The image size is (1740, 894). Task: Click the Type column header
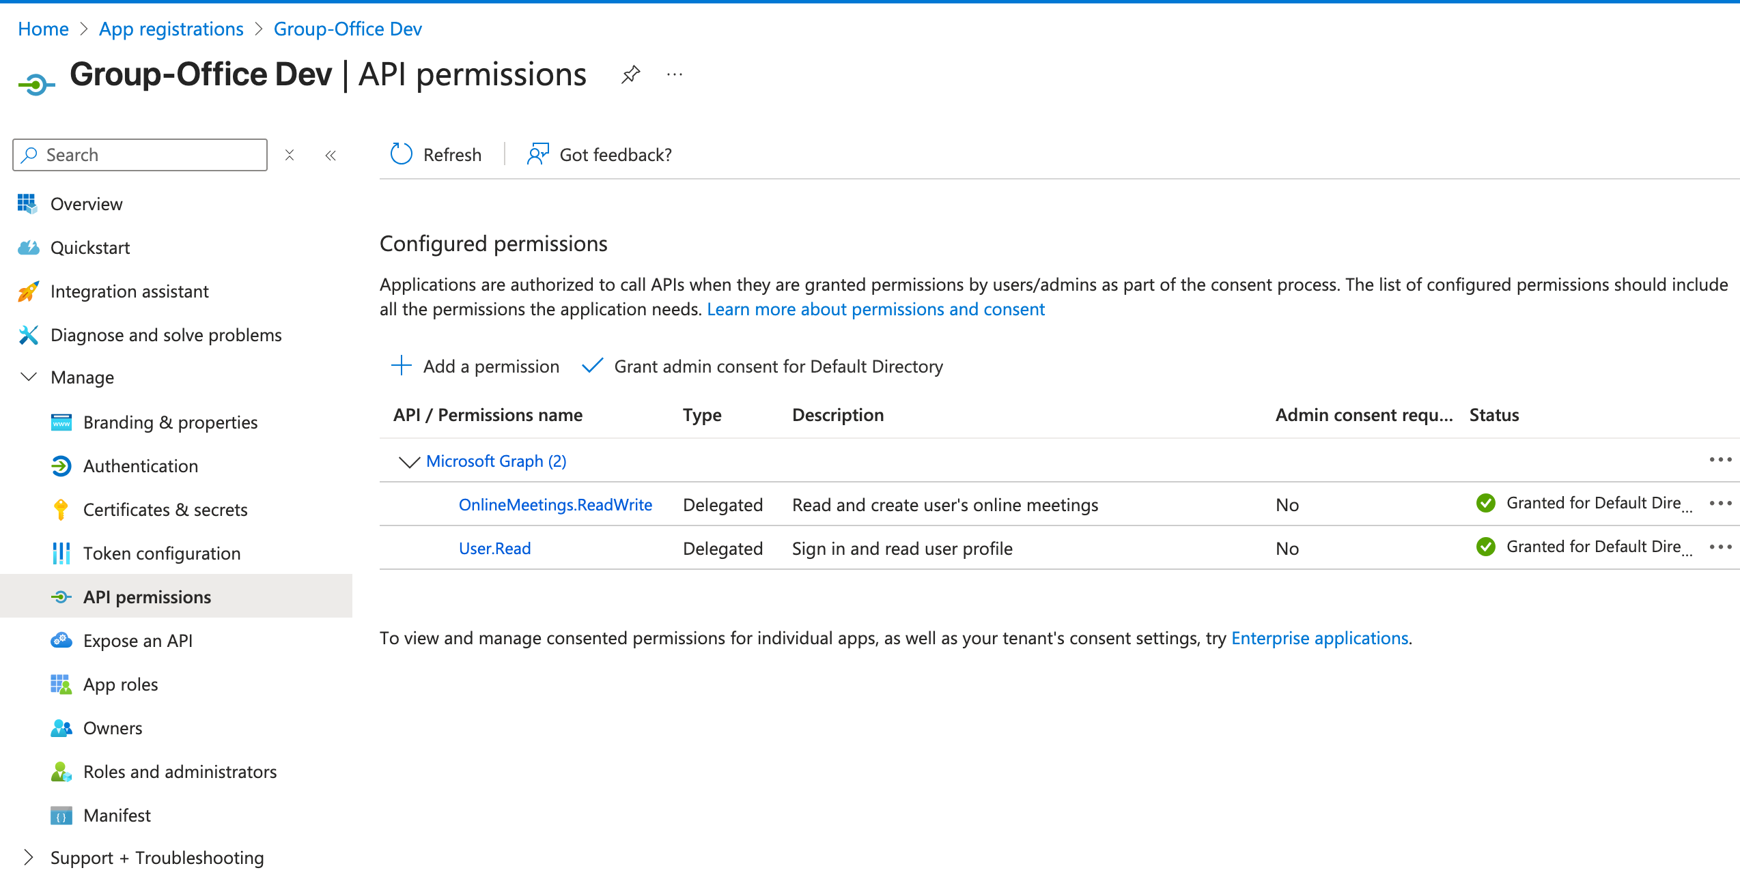tap(702, 416)
